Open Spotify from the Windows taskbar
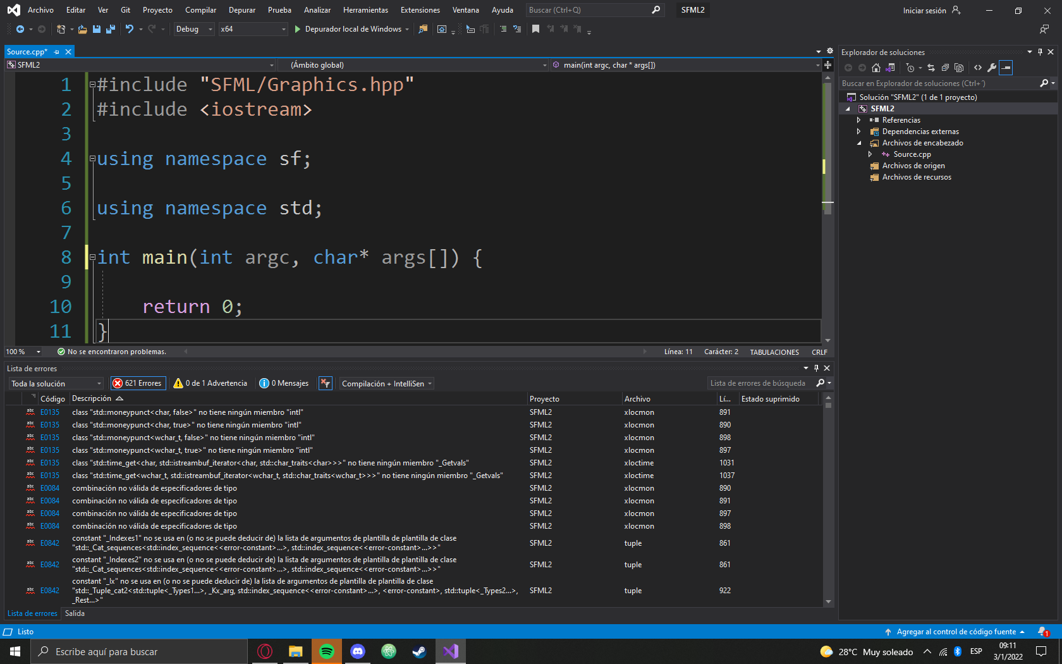Image resolution: width=1062 pixels, height=664 pixels. [x=327, y=651]
